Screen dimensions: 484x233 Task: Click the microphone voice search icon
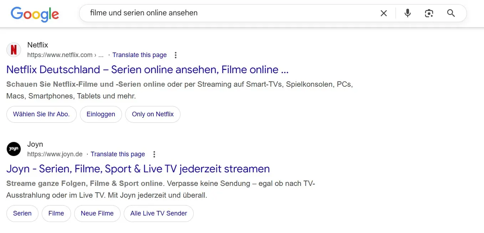point(408,13)
